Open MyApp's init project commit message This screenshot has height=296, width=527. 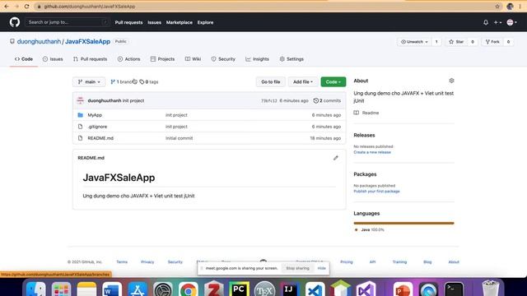pyautogui.click(x=176, y=115)
